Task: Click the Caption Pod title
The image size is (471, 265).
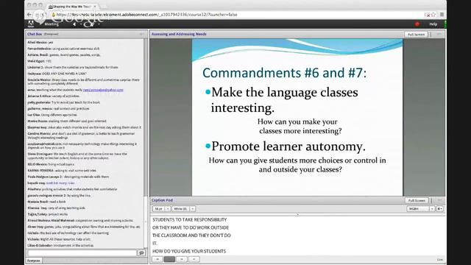Action: [x=162, y=200]
